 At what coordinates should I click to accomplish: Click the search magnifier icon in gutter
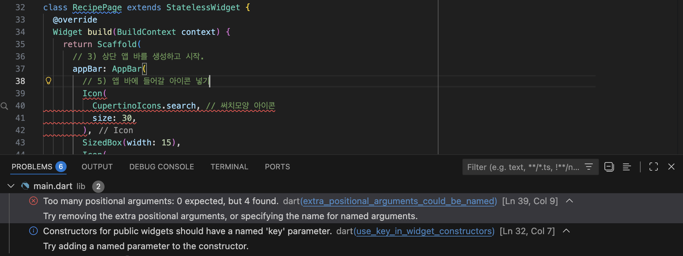click(x=4, y=106)
